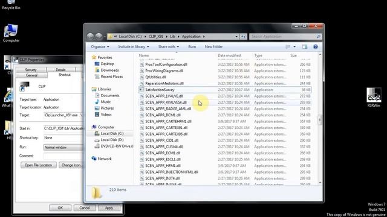Open the Share with dropdown
This screenshot has height=217, width=387.
(x=169, y=47)
